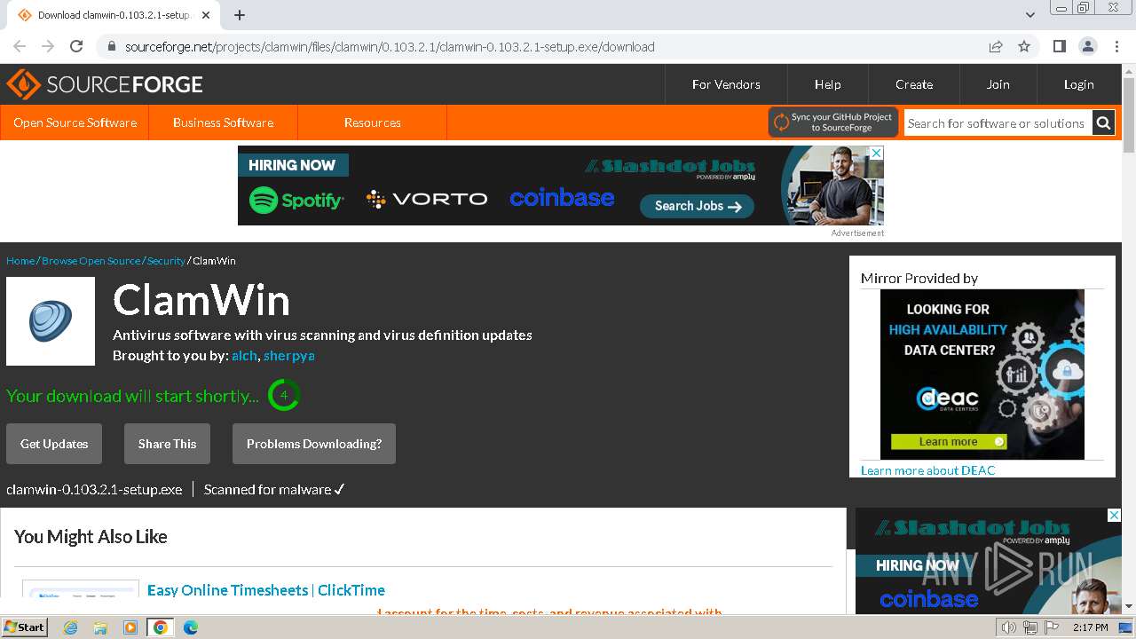Click the Share This button
The height and width of the screenshot is (639, 1136).
pyautogui.click(x=167, y=444)
